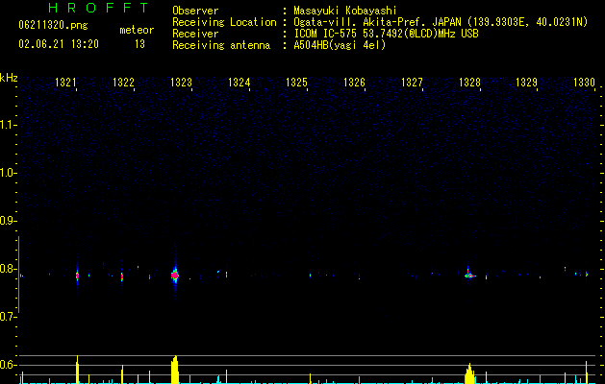Screen dimensions: 605x384
Task: Click the 'Receiver' field label
Action: tap(195, 34)
